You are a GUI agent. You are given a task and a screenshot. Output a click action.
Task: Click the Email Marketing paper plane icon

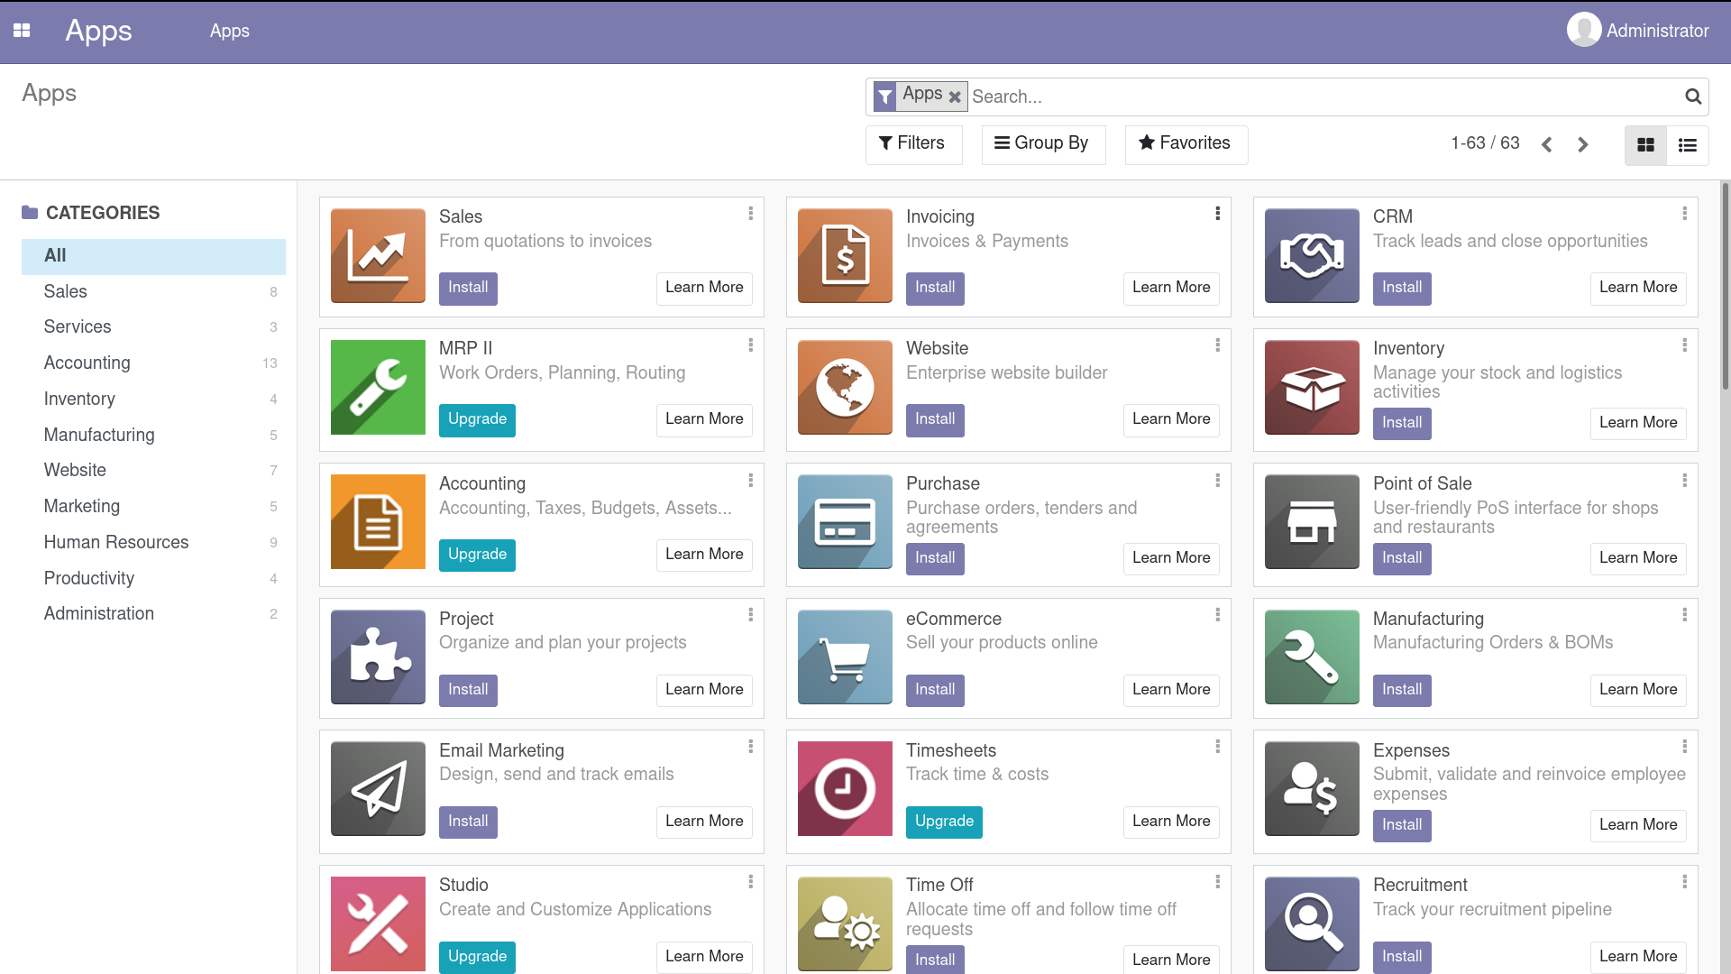click(x=378, y=789)
